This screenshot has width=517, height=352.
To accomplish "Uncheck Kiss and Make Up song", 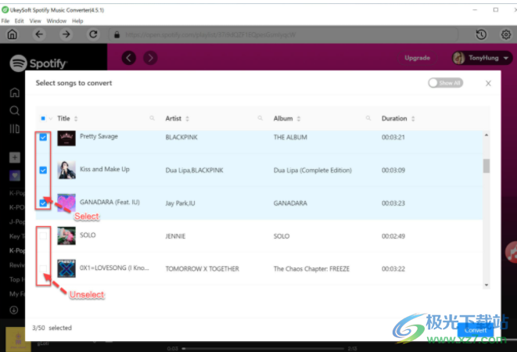I will (x=43, y=171).
